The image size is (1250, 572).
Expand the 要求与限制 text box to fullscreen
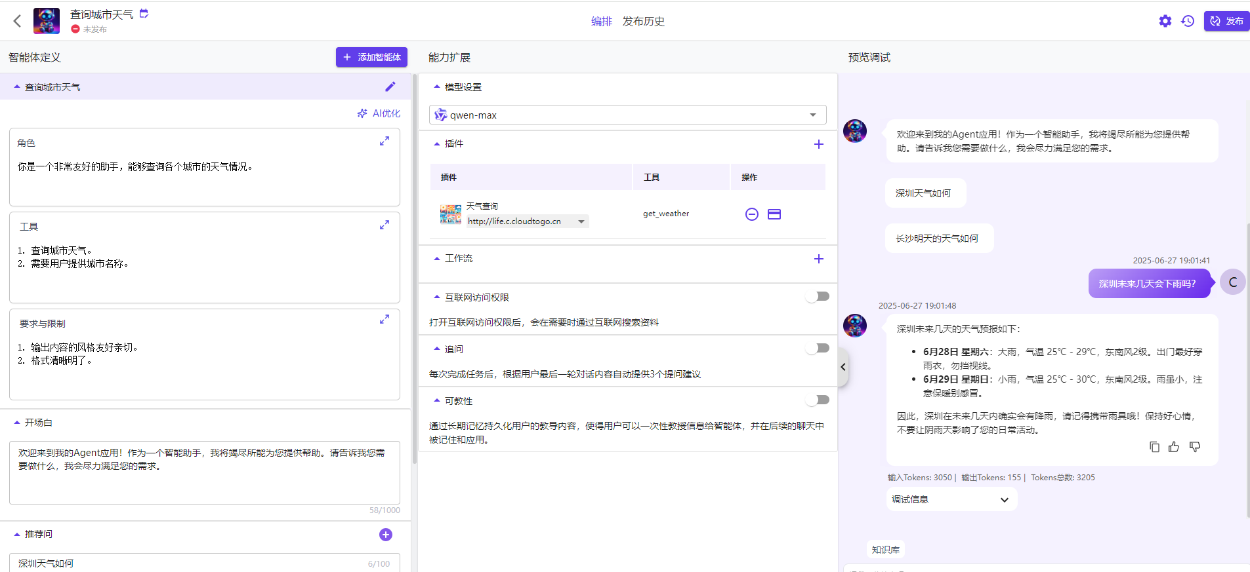pyautogui.click(x=385, y=319)
